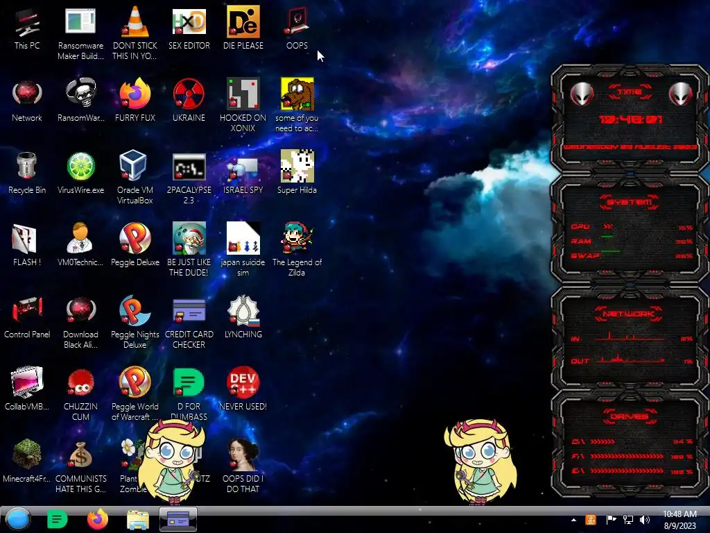
Task: Open the green chat app in taskbar
Action: tap(57, 519)
